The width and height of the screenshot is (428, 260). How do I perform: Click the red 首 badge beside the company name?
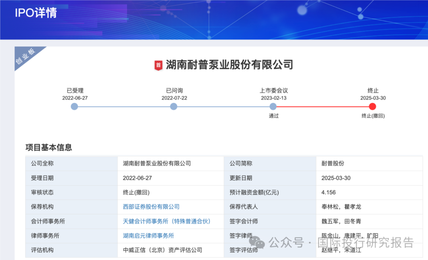(158, 65)
